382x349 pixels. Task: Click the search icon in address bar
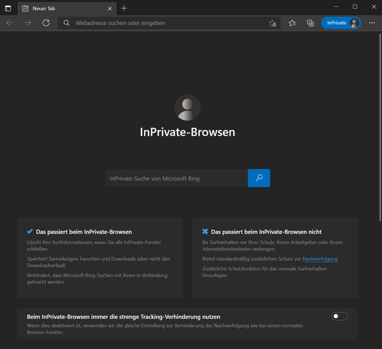[x=67, y=23]
